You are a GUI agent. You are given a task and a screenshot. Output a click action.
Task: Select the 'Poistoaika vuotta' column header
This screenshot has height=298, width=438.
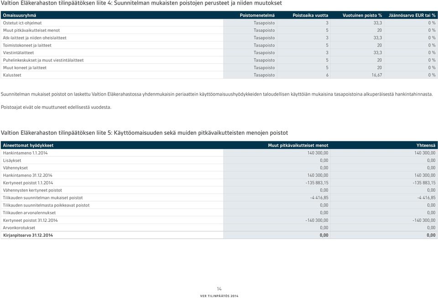click(310, 15)
